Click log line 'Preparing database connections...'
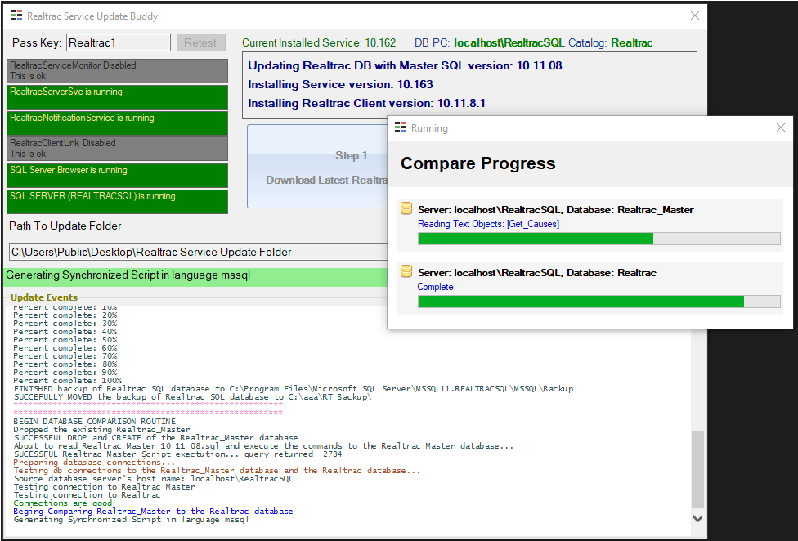 tap(94, 463)
